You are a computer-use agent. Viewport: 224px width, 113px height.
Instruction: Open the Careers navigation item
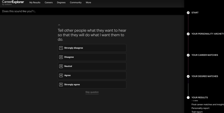point(48,3)
